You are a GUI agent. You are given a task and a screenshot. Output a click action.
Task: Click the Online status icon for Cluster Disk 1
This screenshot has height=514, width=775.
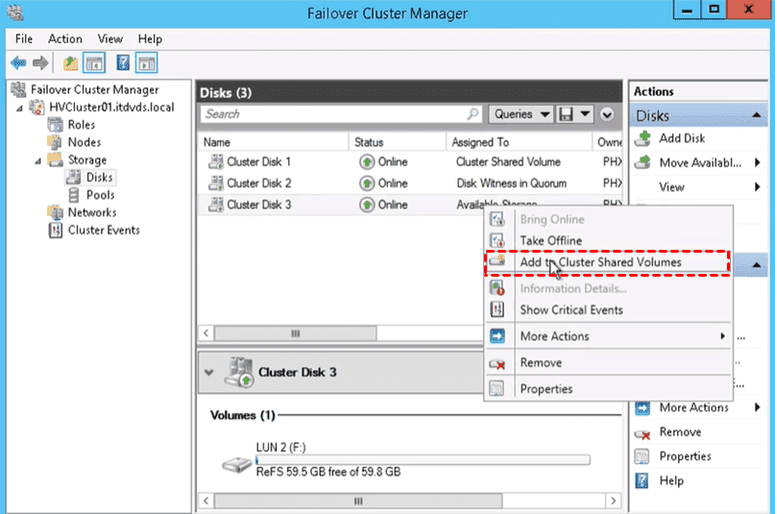pyautogui.click(x=367, y=162)
